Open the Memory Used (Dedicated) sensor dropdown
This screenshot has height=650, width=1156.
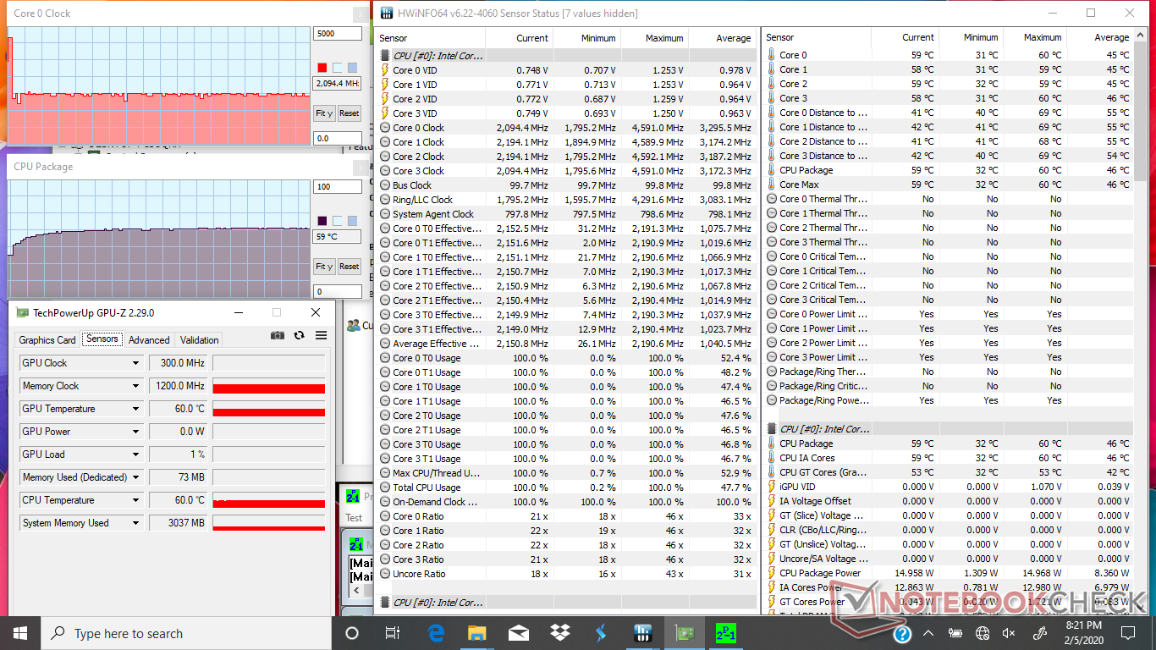[135, 477]
